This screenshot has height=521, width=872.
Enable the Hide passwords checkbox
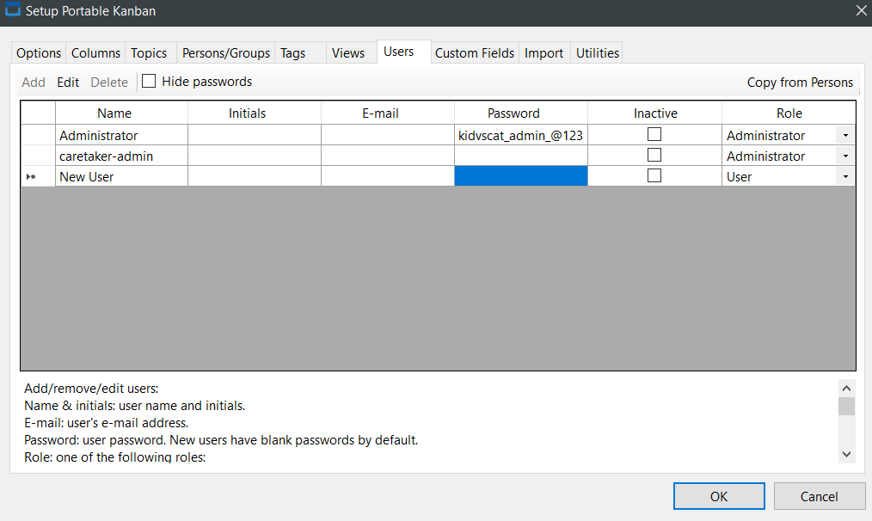click(150, 82)
